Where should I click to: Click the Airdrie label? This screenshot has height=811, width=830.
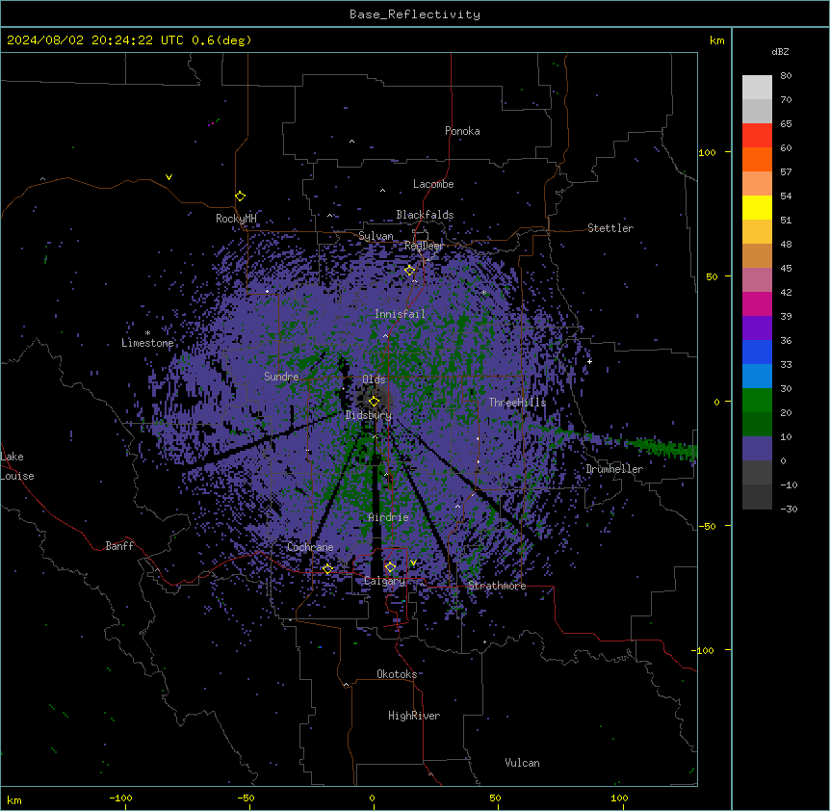pyautogui.click(x=389, y=517)
